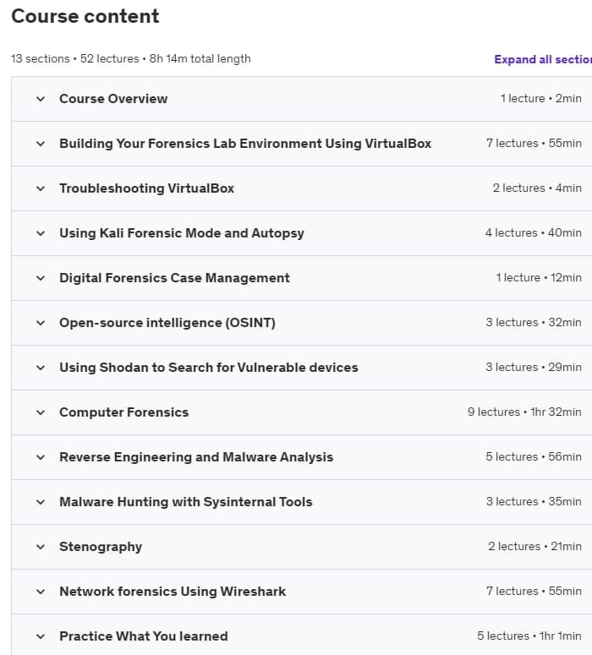
Task: Open Using Kali Forensic Mode and Autopsy title
Action: [x=182, y=233]
